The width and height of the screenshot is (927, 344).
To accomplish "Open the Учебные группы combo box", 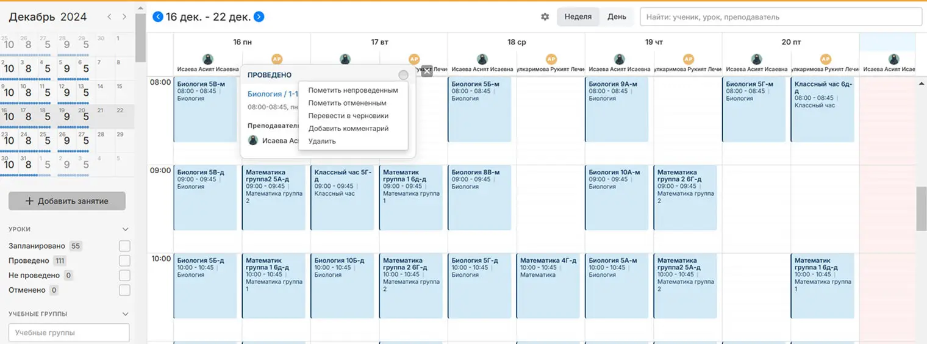I will (69, 333).
